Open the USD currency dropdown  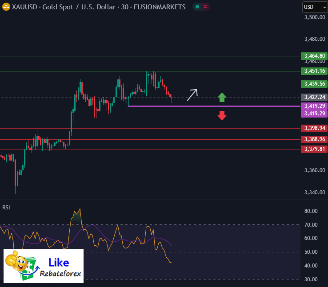click(x=315, y=7)
